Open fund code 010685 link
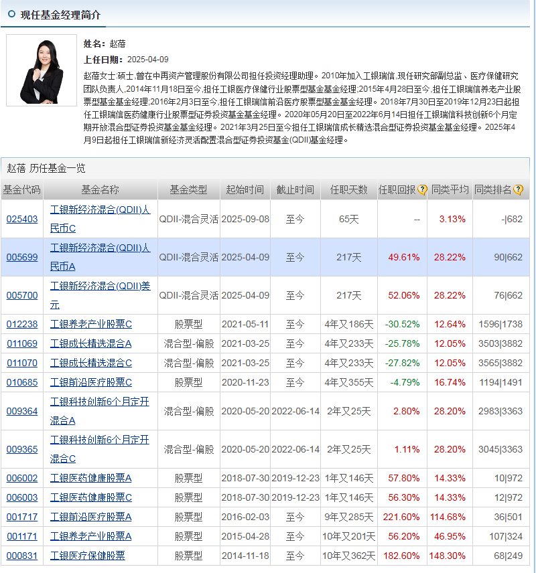This screenshot has width=536, height=573. coord(22,382)
